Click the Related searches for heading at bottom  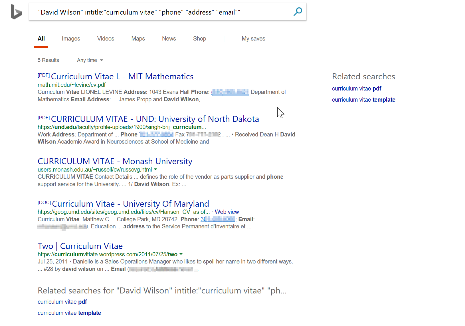point(162,291)
